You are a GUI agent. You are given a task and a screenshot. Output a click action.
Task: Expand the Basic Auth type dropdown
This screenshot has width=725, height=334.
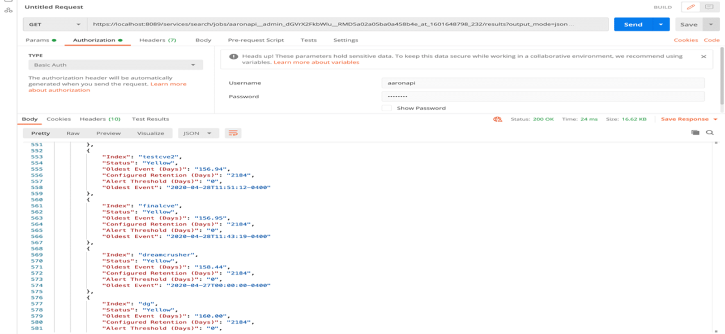tap(116, 65)
